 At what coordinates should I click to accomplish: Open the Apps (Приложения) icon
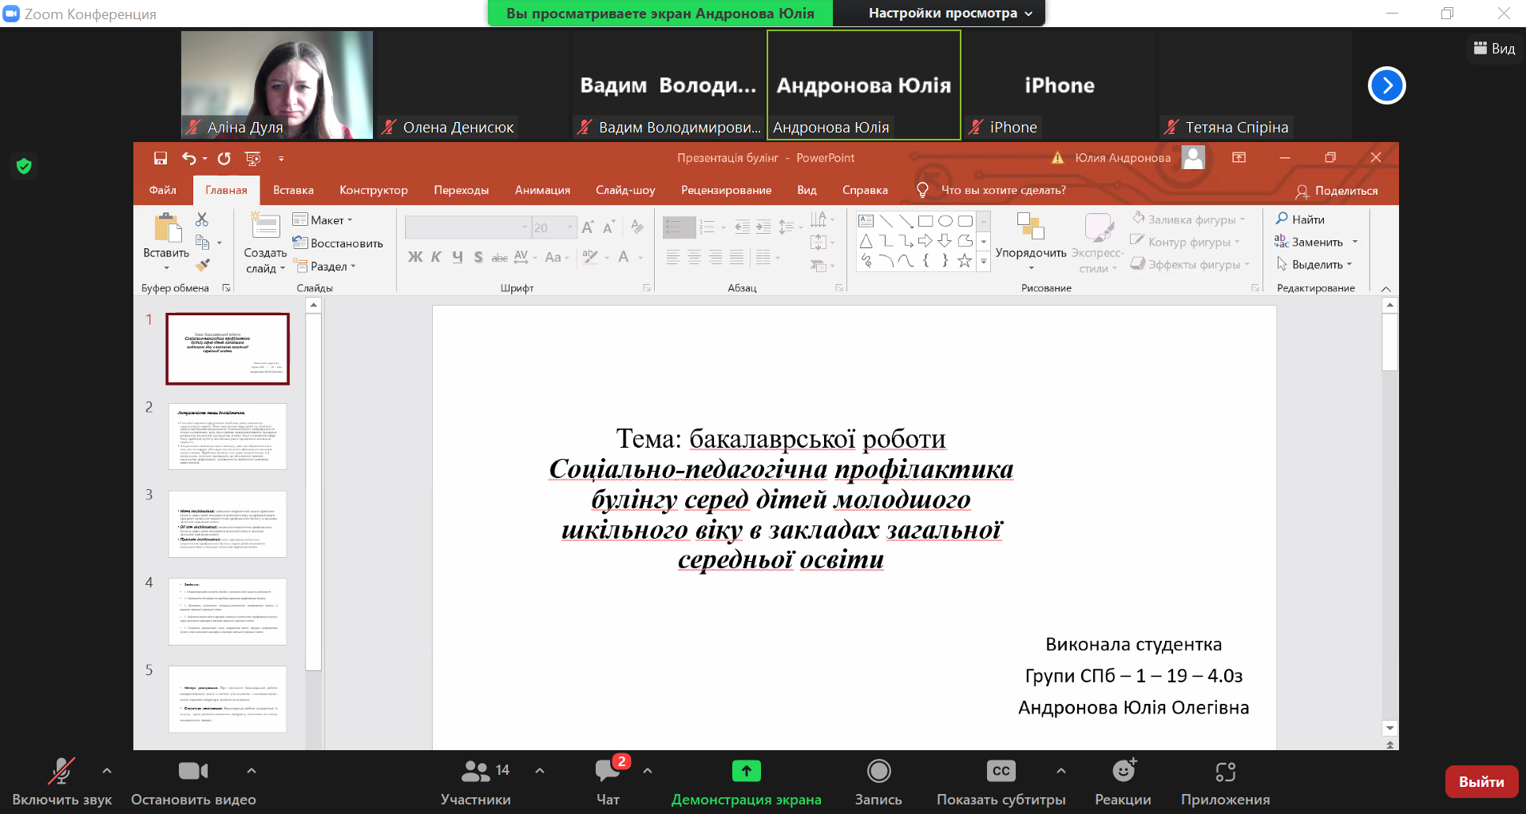coord(1225,772)
